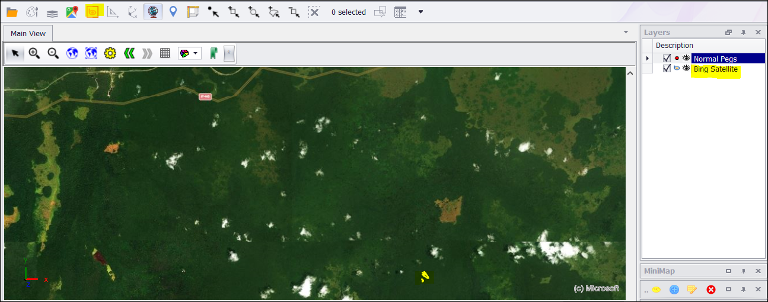Select the Bing Satellite layer name
Viewport: 768px width, 302px height.
715,69
